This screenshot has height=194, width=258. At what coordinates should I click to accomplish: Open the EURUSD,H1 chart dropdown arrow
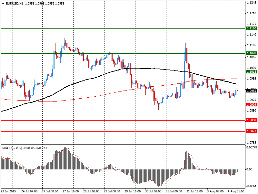(3, 4)
